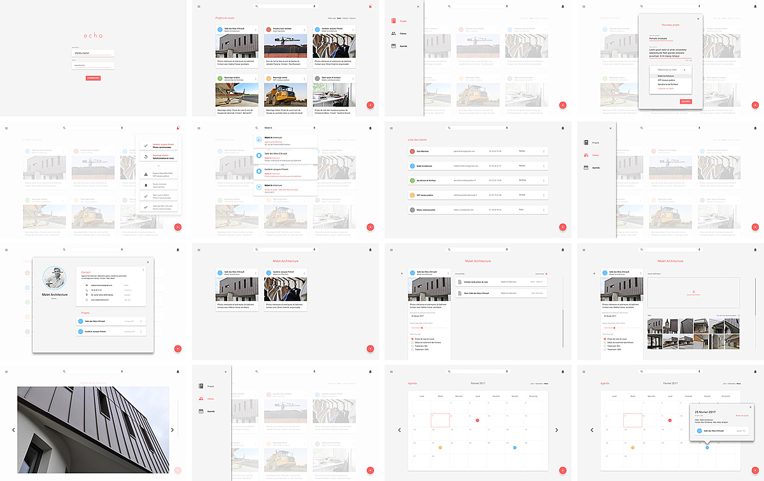Close the Nouveau projet dialog with the X icon

point(698,19)
